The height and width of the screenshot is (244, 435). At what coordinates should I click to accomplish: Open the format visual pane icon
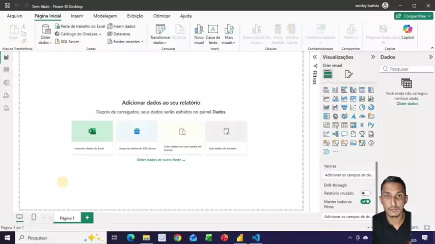pyautogui.click(x=348, y=75)
